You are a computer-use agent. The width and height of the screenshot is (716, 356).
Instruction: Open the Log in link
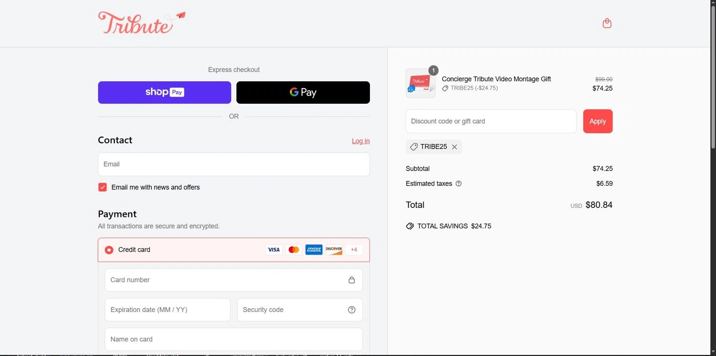361,141
